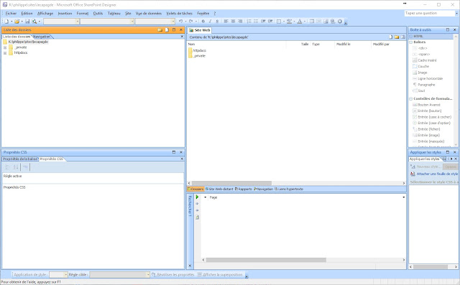460x285 pixels.
Task: Click the Nouveau style link
Action: click(x=428, y=167)
